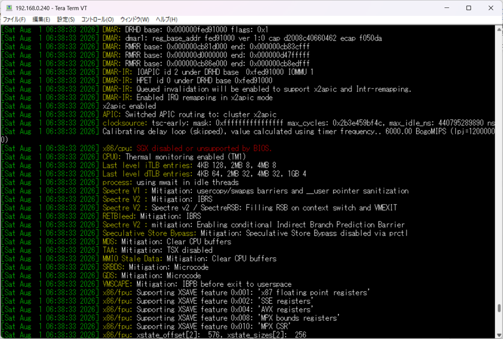Open the ファイル(F) menu
The height and width of the screenshot is (339, 503).
coord(14,19)
